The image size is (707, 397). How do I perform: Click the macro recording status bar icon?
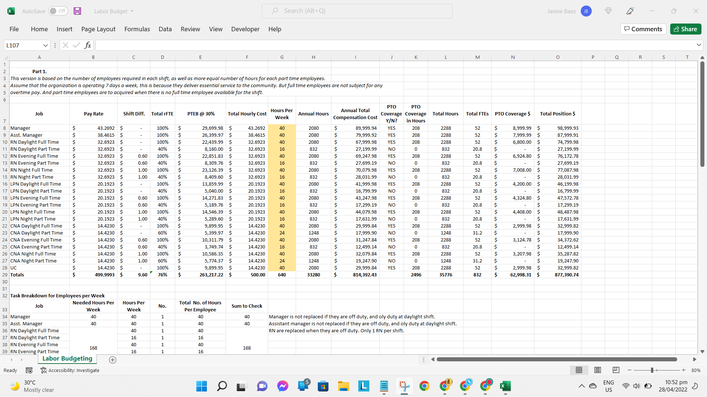29,370
